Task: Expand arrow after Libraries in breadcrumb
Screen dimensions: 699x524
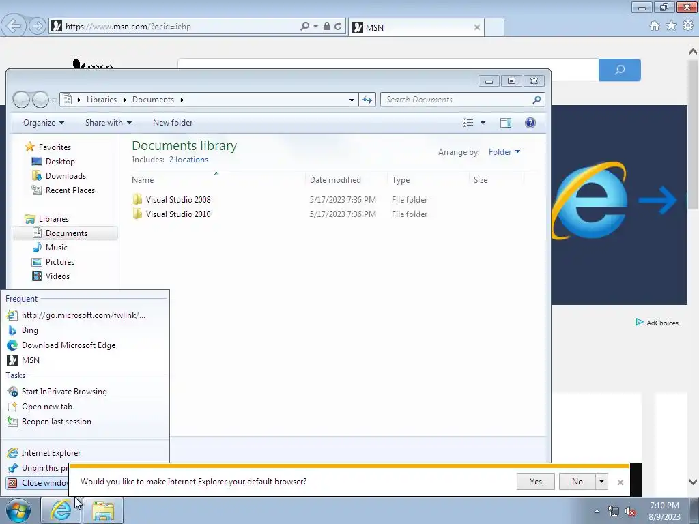Action: [x=124, y=100]
